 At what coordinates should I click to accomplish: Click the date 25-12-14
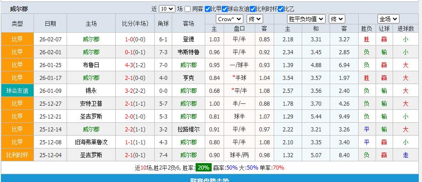(51, 130)
